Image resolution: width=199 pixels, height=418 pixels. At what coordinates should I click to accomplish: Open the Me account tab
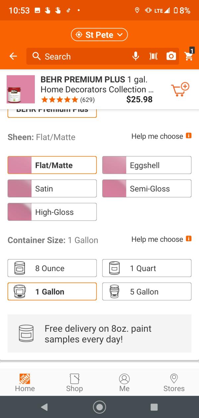[124, 383]
